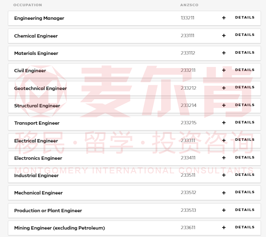Click ANZSCO code 233513

coord(188,210)
